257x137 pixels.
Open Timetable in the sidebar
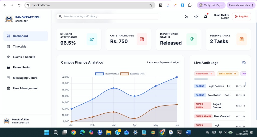click(26, 47)
